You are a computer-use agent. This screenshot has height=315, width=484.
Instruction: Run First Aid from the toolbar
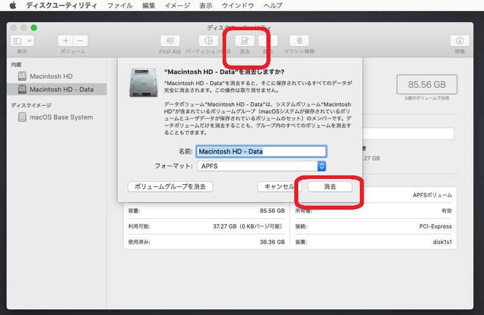pos(170,41)
